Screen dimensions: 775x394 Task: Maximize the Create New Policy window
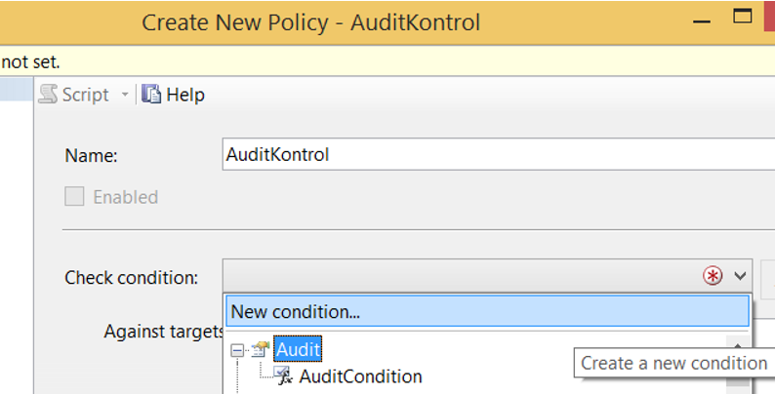pos(742,17)
